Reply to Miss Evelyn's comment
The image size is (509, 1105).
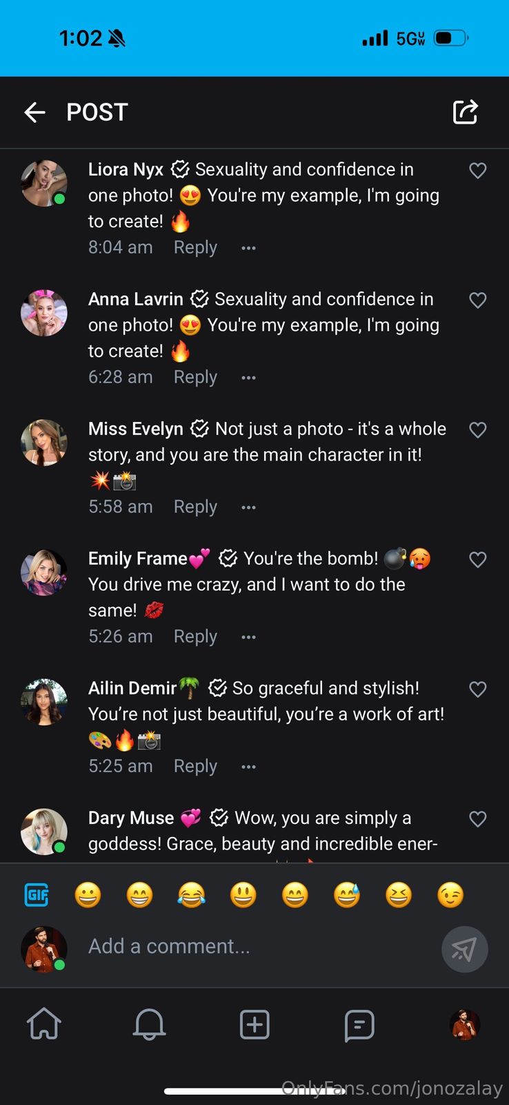pos(195,507)
